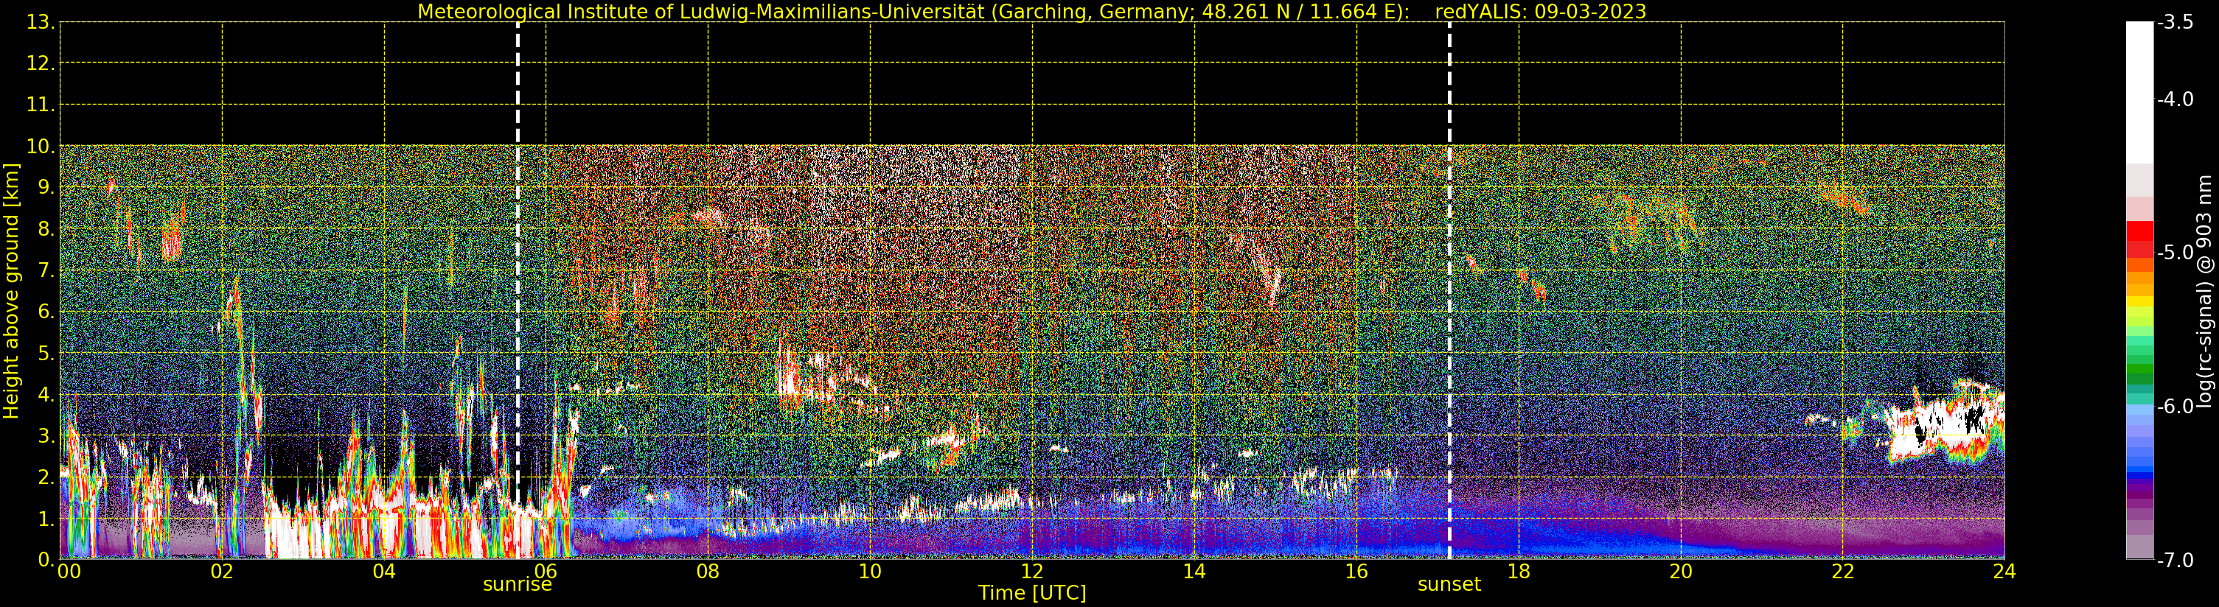Viewport: 2219px width, 607px height.
Task: Click the '14' time tick label
Action: coord(1194,572)
